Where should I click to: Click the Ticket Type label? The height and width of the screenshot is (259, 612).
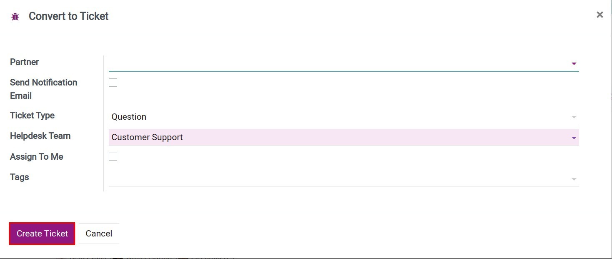point(32,116)
